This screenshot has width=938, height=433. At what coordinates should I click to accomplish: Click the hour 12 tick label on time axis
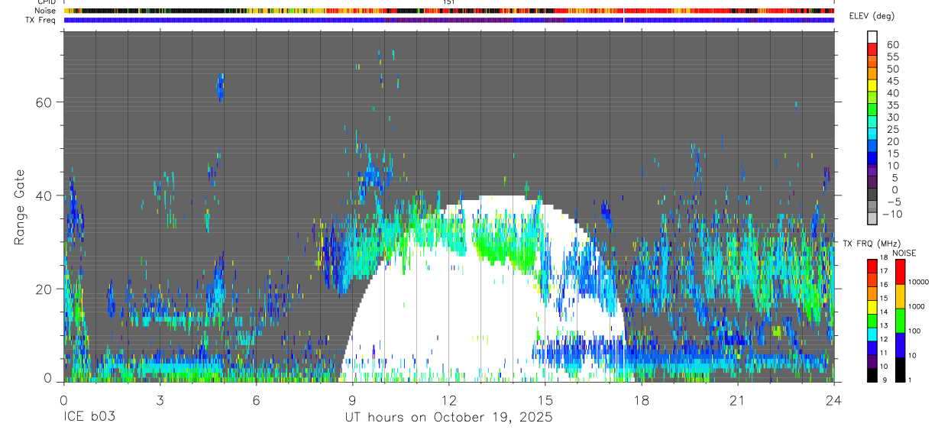449,400
